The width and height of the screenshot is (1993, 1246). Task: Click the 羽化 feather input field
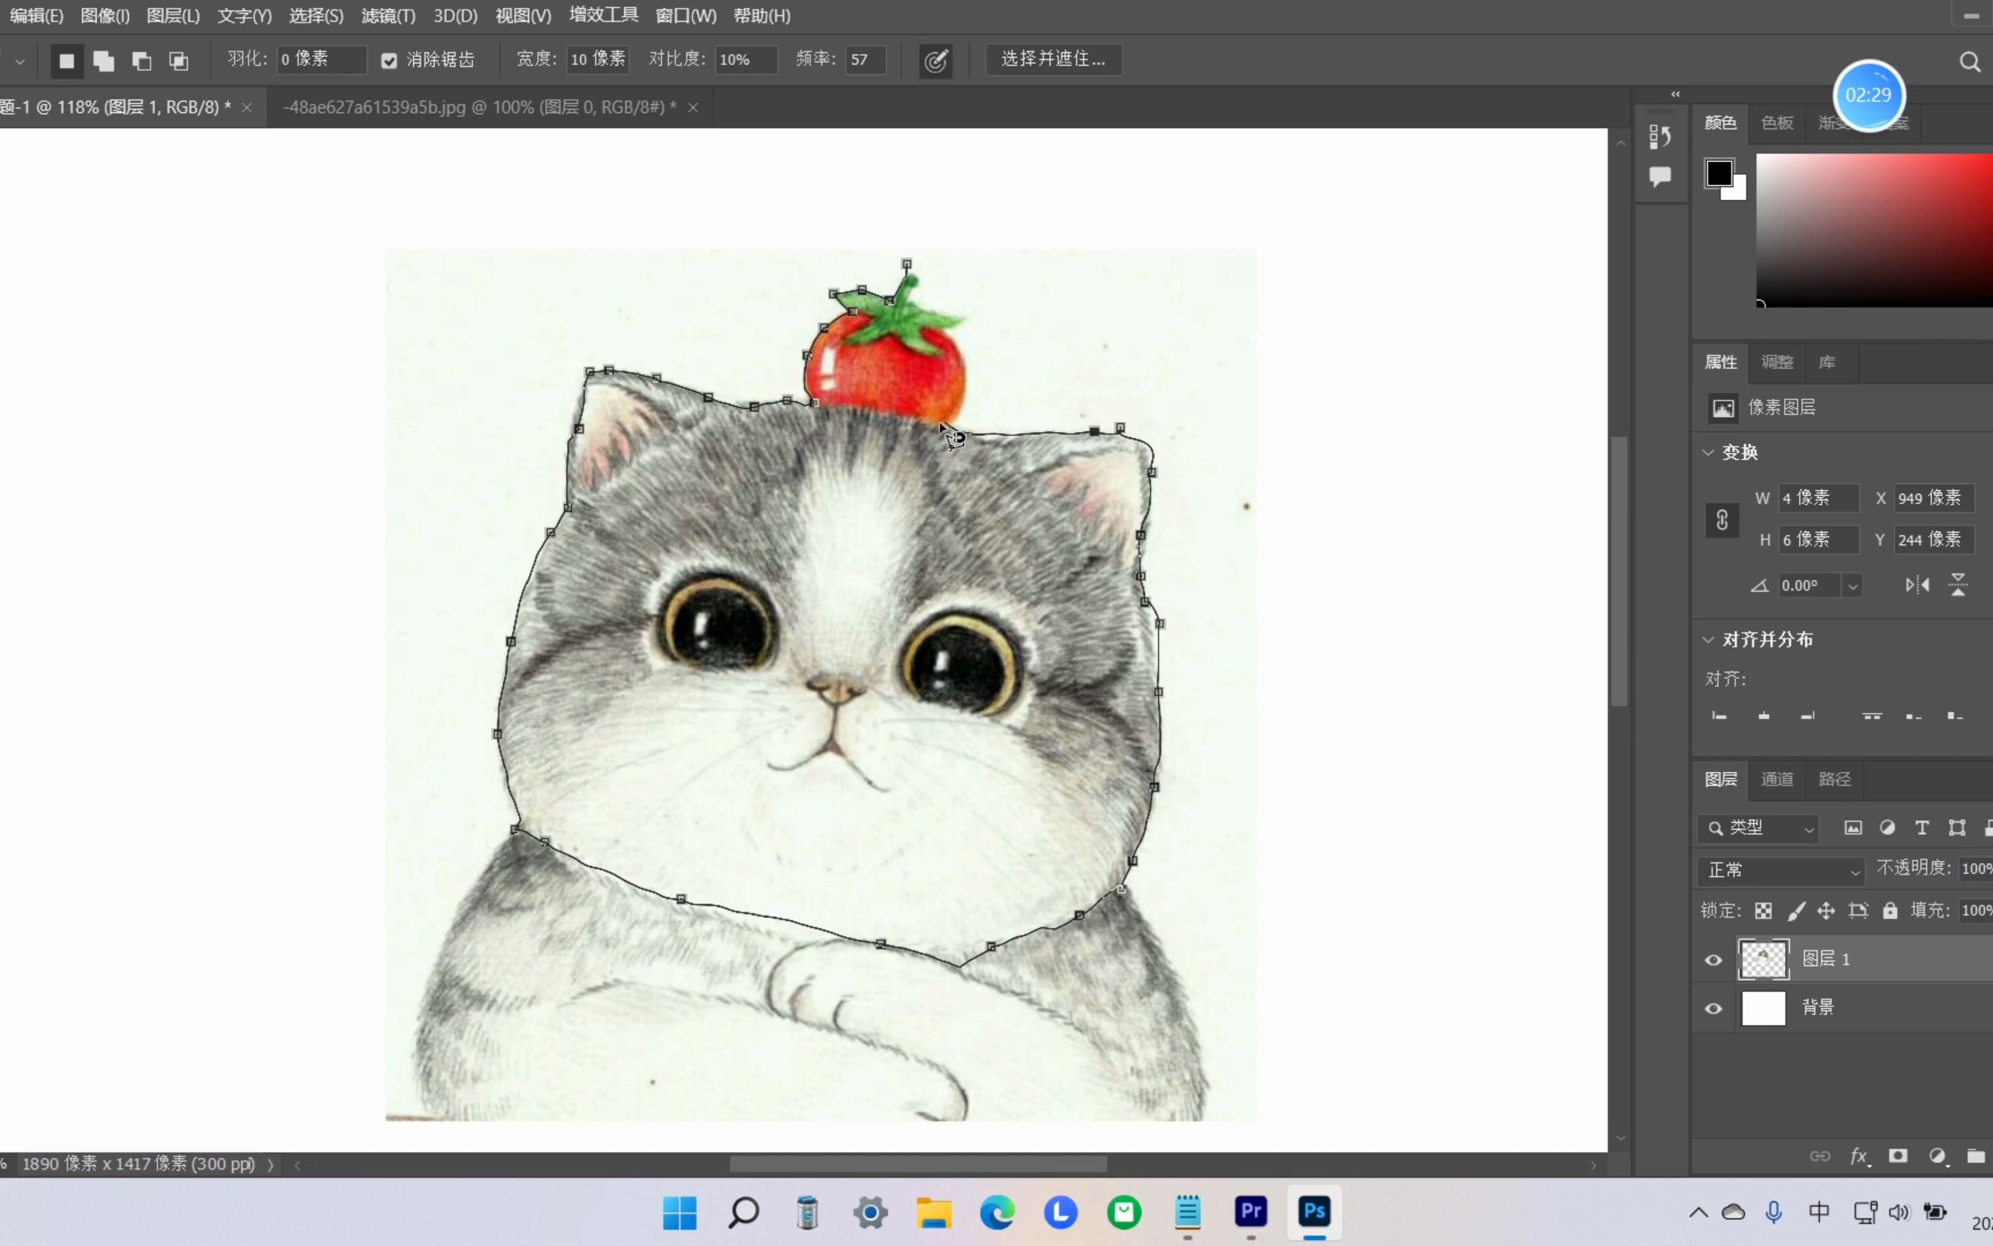tap(321, 59)
